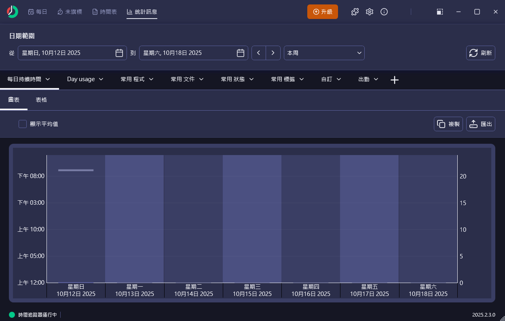505x321 pixels.
Task: Enable the 顯示平均值 checkbox
Action: (23, 124)
